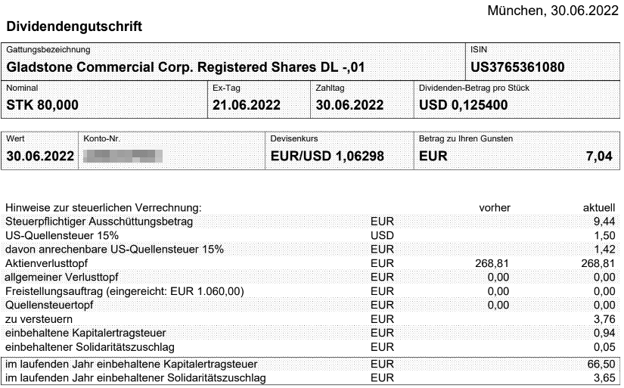The image size is (624, 388).
Task: Select the Nominal value STK 80,000
Action: pyautogui.click(x=42, y=105)
